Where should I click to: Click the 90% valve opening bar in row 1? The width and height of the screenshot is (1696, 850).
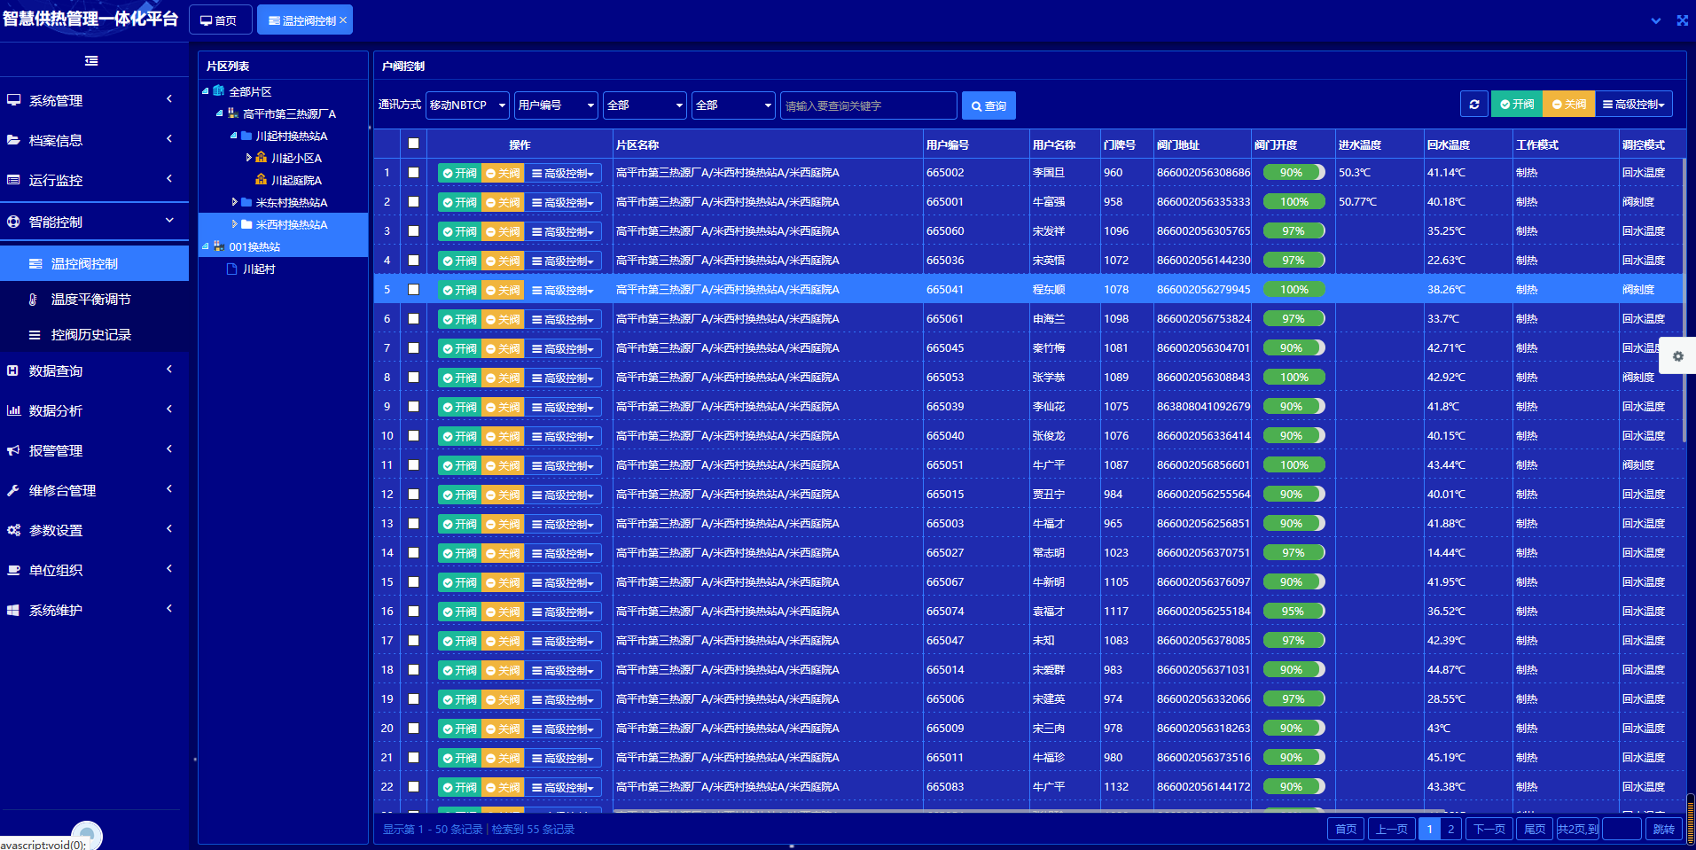pyautogui.click(x=1293, y=173)
